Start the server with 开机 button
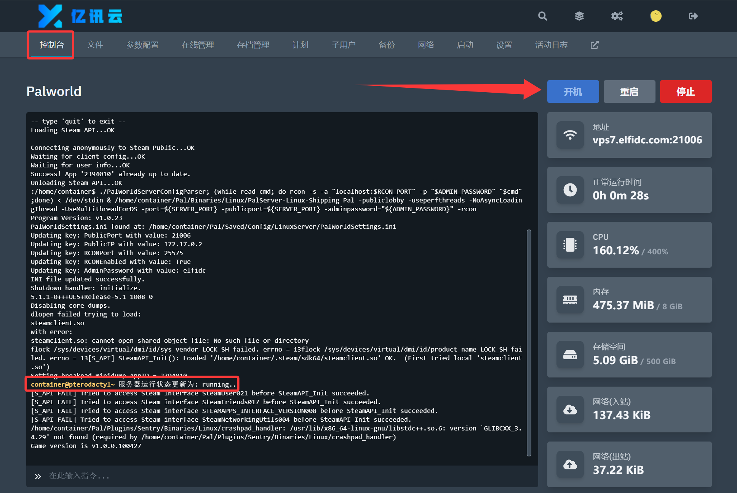737x493 pixels. coord(573,92)
